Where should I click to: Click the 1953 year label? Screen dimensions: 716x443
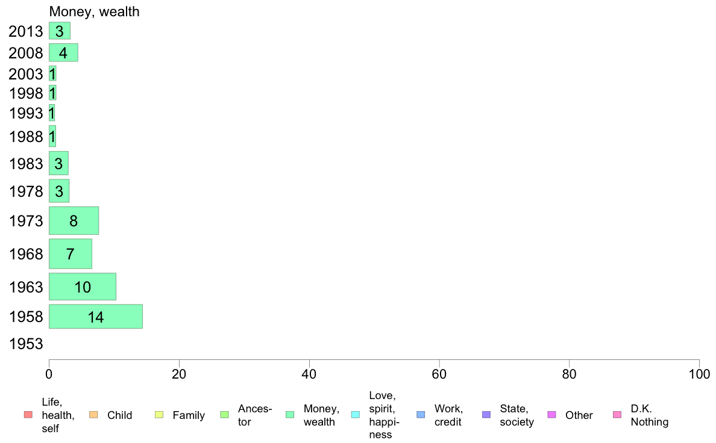(x=26, y=344)
